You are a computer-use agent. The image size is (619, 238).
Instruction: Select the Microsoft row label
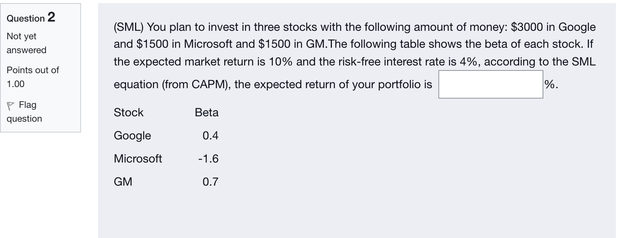pyautogui.click(x=138, y=159)
